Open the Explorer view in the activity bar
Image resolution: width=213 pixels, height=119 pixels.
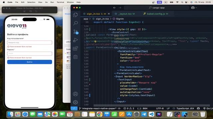pyautogui.click(x=76, y=15)
